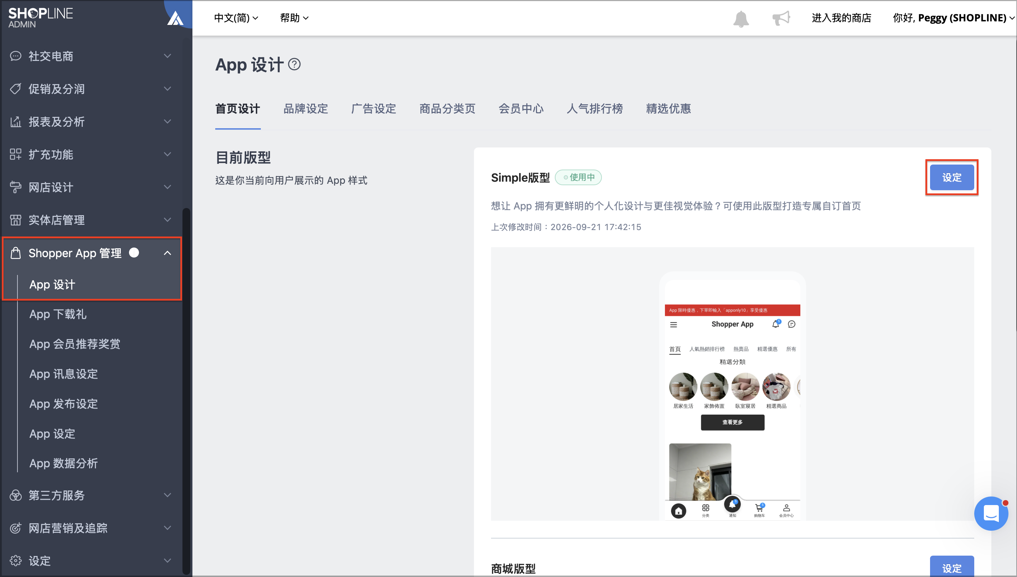The image size is (1017, 577).
Task: Open the 商品分类页 tab
Action: [x=447, y=109]
